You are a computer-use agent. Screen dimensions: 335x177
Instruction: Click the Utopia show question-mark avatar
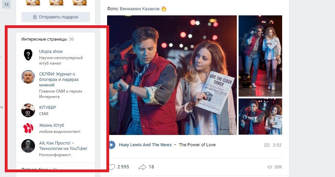28,55
